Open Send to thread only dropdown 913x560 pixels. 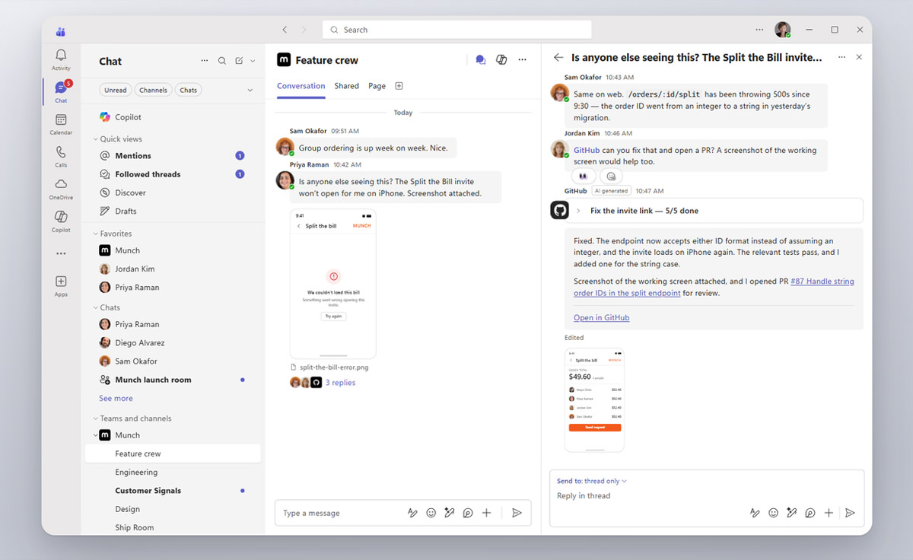tap(591, 481)
